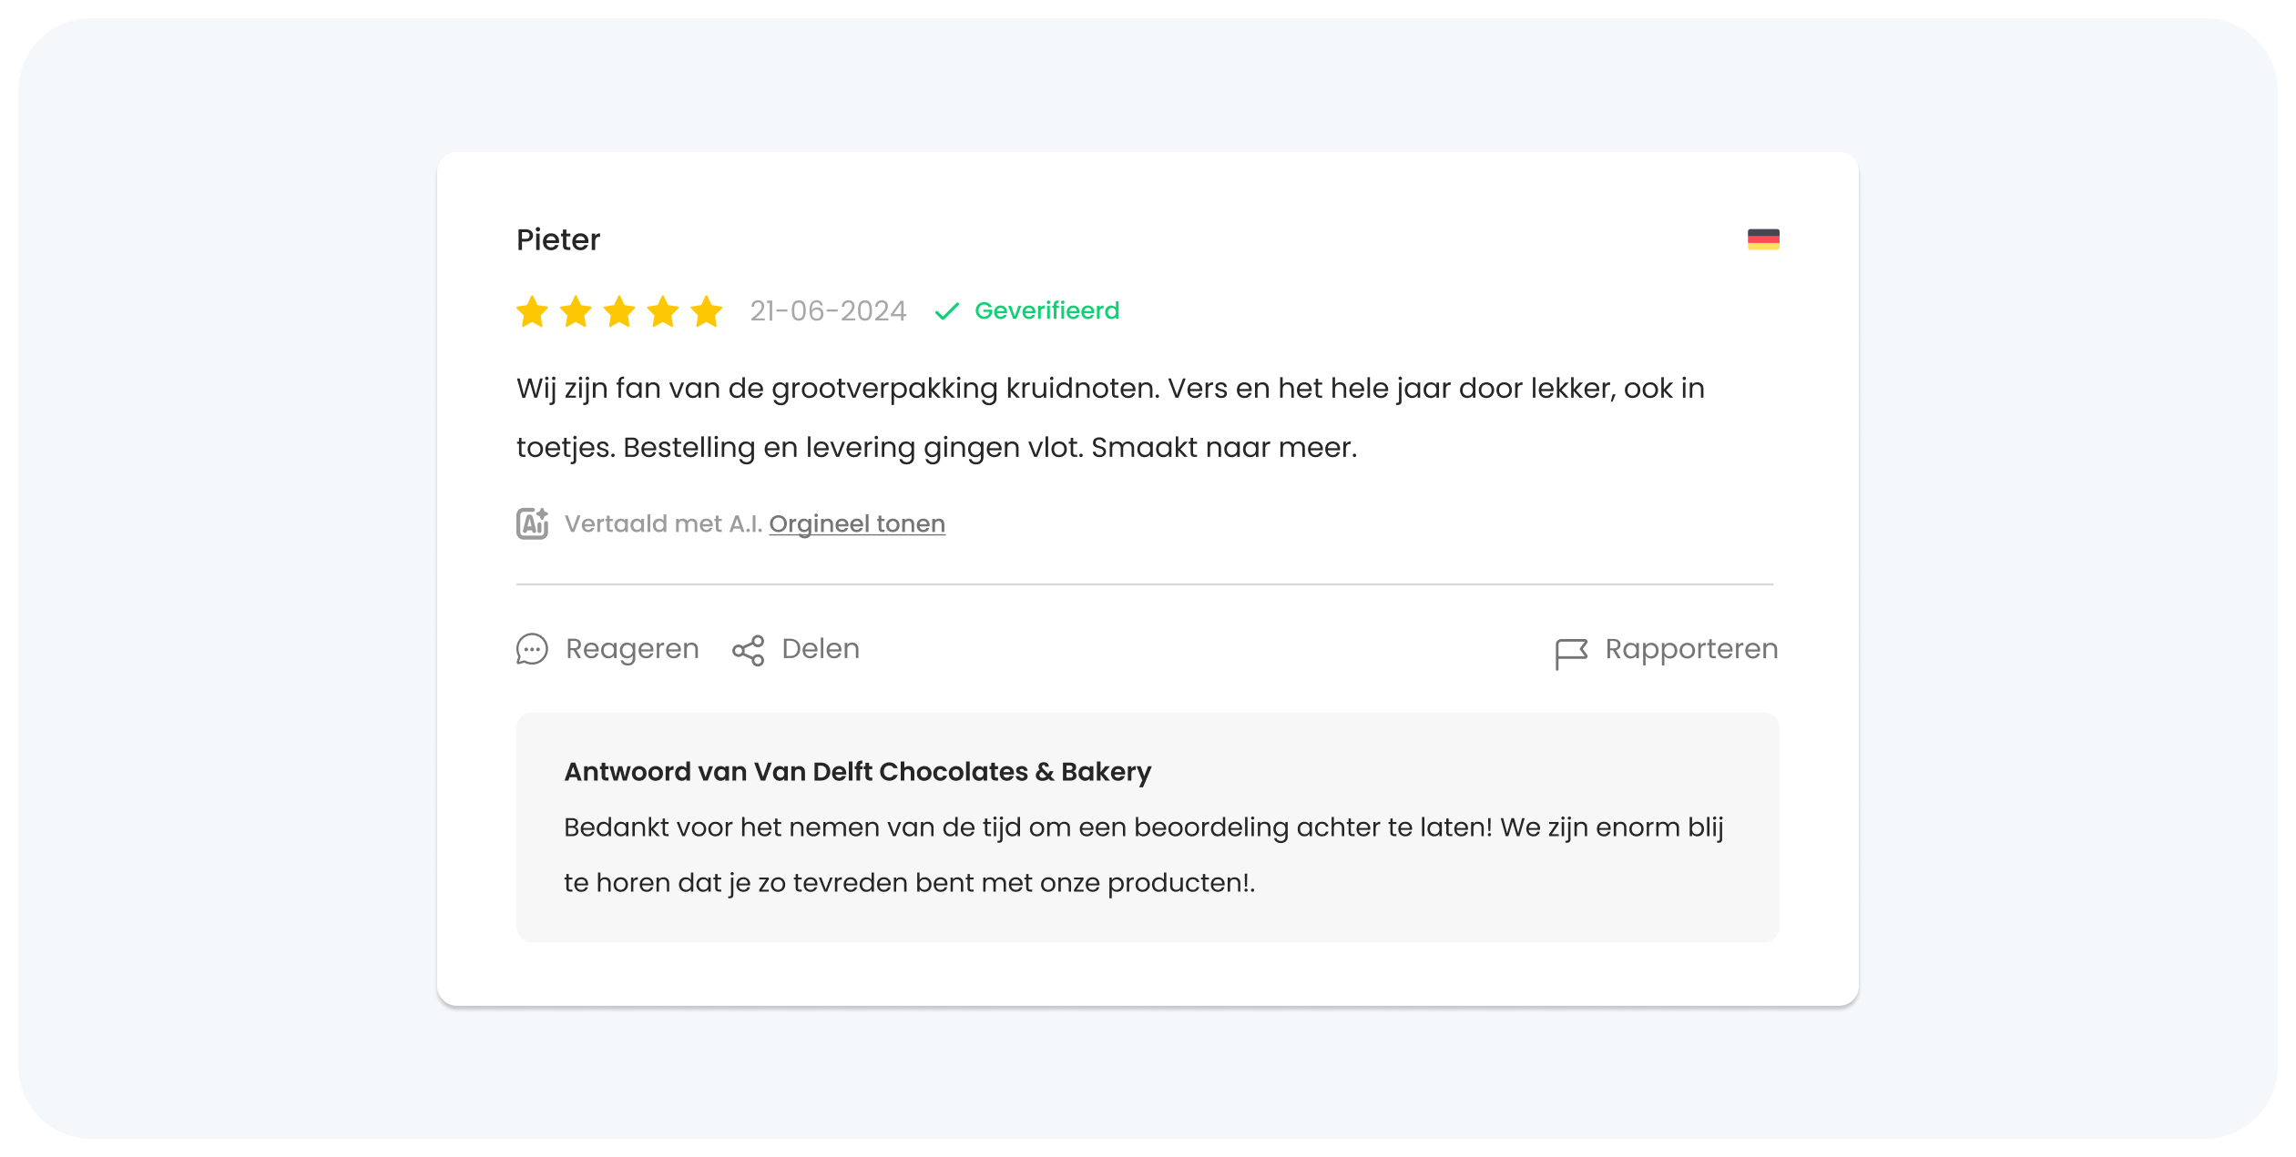This screenshot has height=1157, width=2296.
Task: Click the green verification checkmark icon
Action: [947, 311]
